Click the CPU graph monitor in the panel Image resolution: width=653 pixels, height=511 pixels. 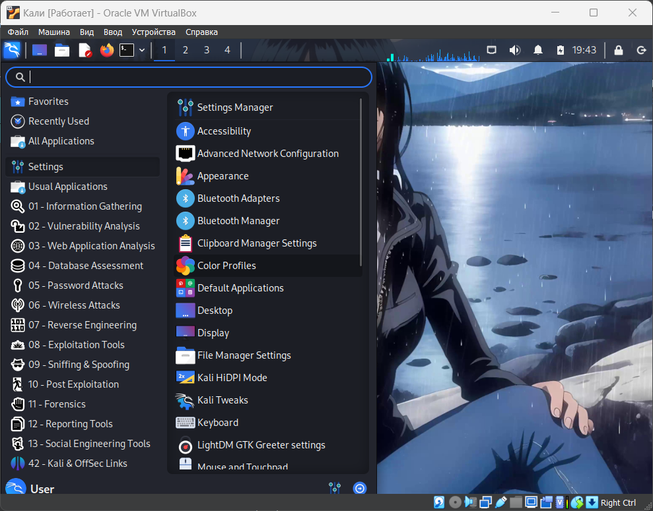pos(433,55)
